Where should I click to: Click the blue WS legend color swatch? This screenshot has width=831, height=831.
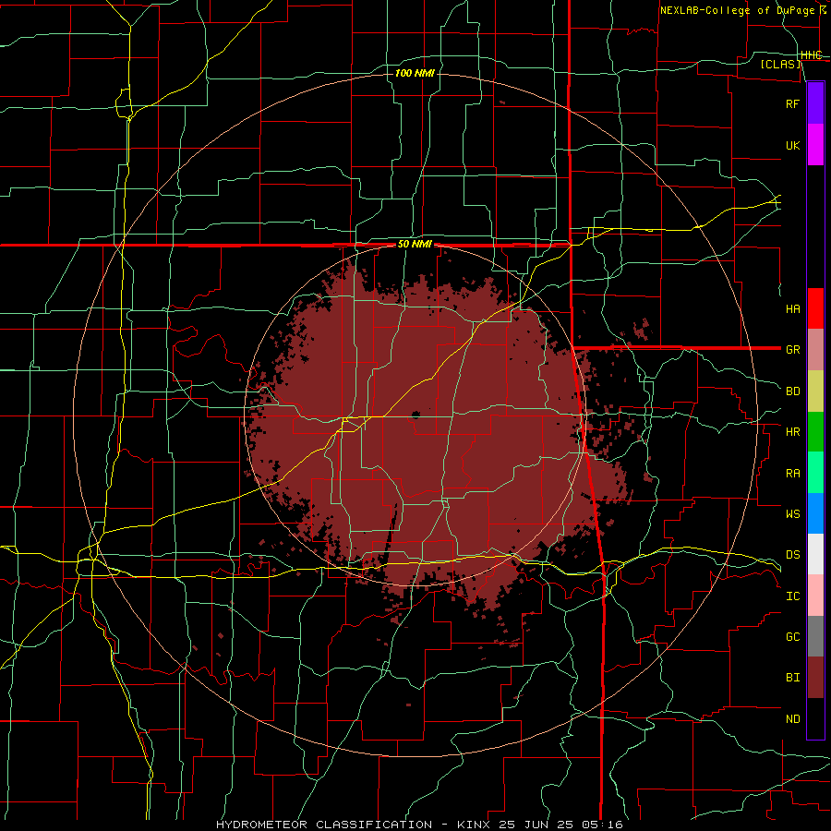[815, 513]
